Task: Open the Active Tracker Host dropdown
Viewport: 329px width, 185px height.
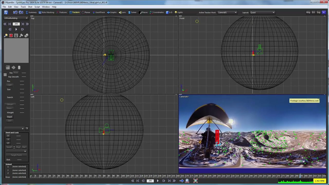Action: (x=227, y=12)
